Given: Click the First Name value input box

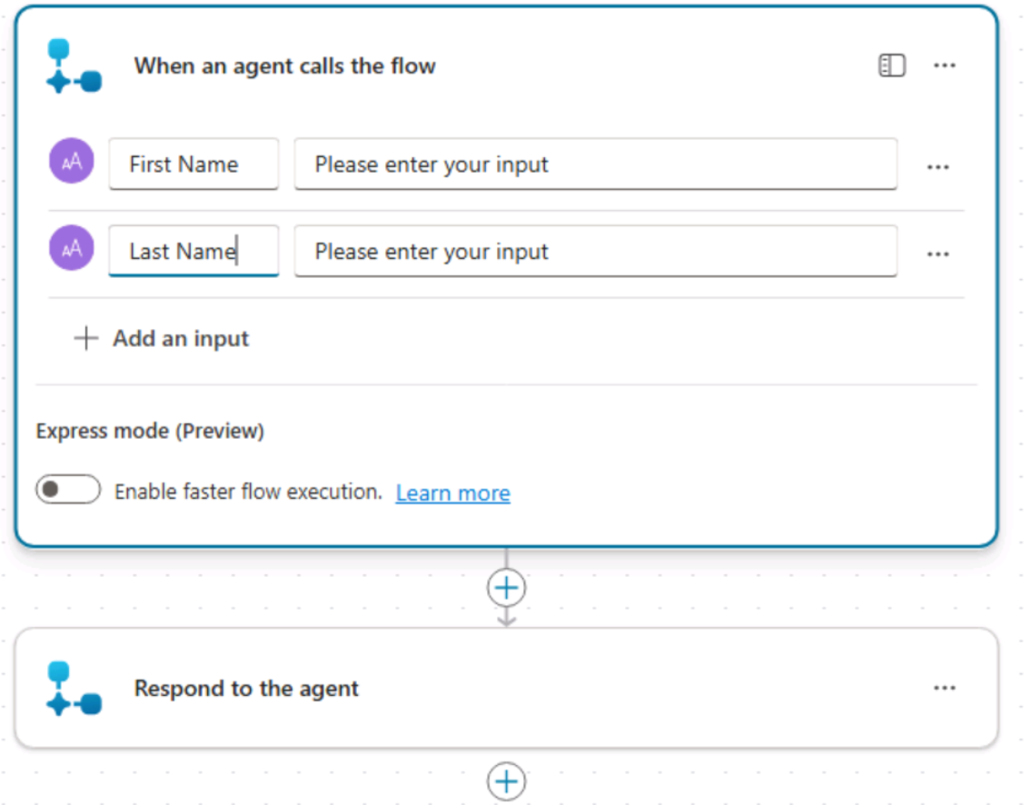Looking at the screenshot, I should point(595,164).
